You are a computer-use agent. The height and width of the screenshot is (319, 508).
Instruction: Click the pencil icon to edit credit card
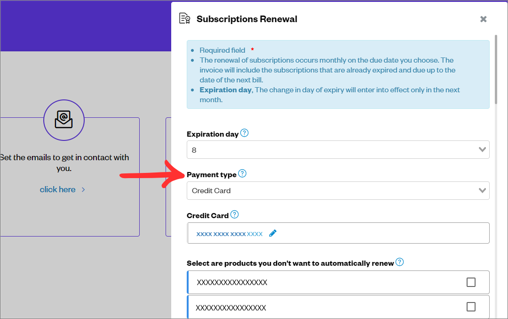tap(273, 233)
